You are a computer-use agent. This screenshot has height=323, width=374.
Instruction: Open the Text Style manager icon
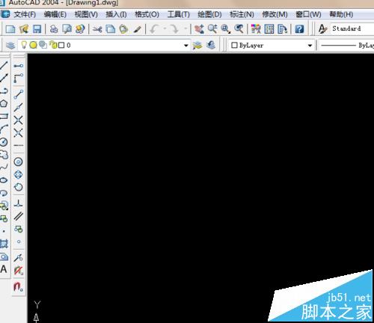(323, 29)
